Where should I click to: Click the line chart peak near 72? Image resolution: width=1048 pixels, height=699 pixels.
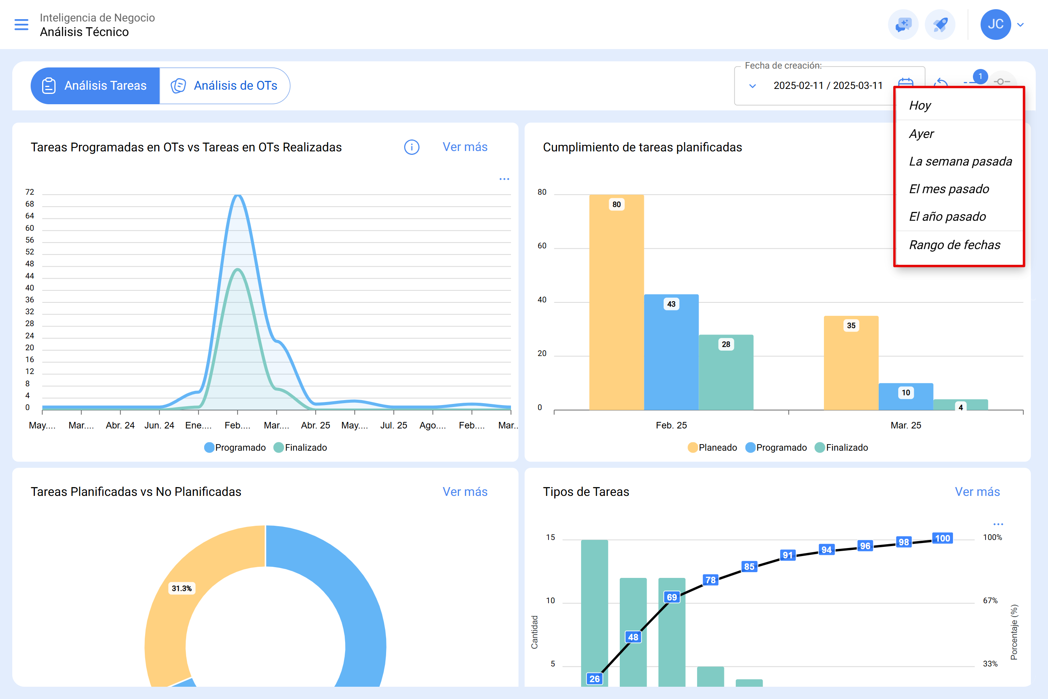[x=237, y=196]
